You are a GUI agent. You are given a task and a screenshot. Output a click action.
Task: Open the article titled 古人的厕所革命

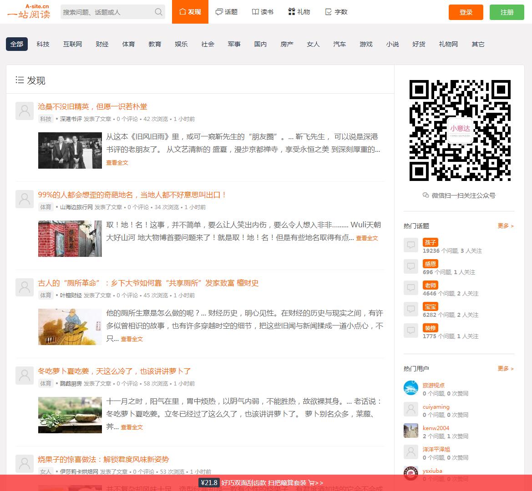point(148,283)
